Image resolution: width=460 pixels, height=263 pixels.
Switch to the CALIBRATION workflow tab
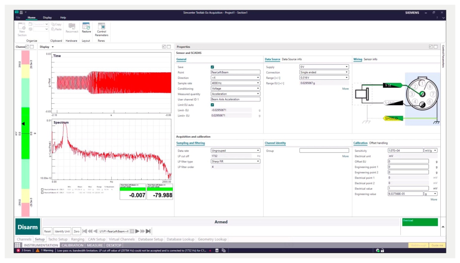tap(72, 245)
